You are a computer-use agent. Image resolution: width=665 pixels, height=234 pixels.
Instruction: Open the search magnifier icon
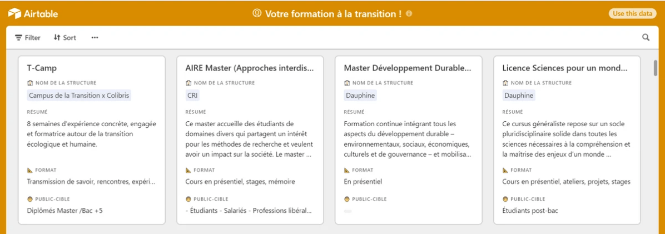pyautogui.click(x=646, y=38)
